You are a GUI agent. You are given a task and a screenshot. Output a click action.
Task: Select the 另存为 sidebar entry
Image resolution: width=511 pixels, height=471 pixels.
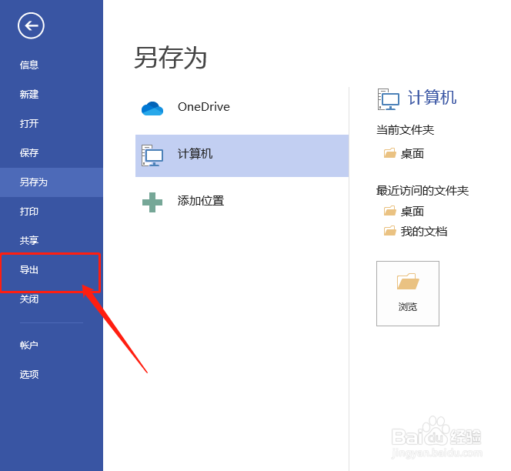(52, 182)
